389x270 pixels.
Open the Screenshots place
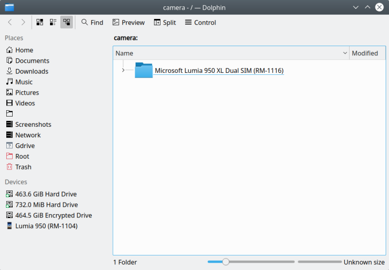click(x=29, y=124)
